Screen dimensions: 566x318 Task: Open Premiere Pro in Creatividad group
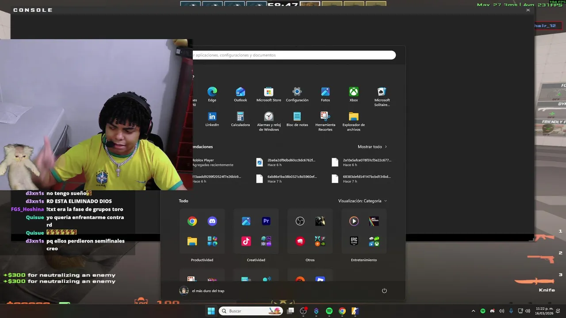click(x=266, y=221)
